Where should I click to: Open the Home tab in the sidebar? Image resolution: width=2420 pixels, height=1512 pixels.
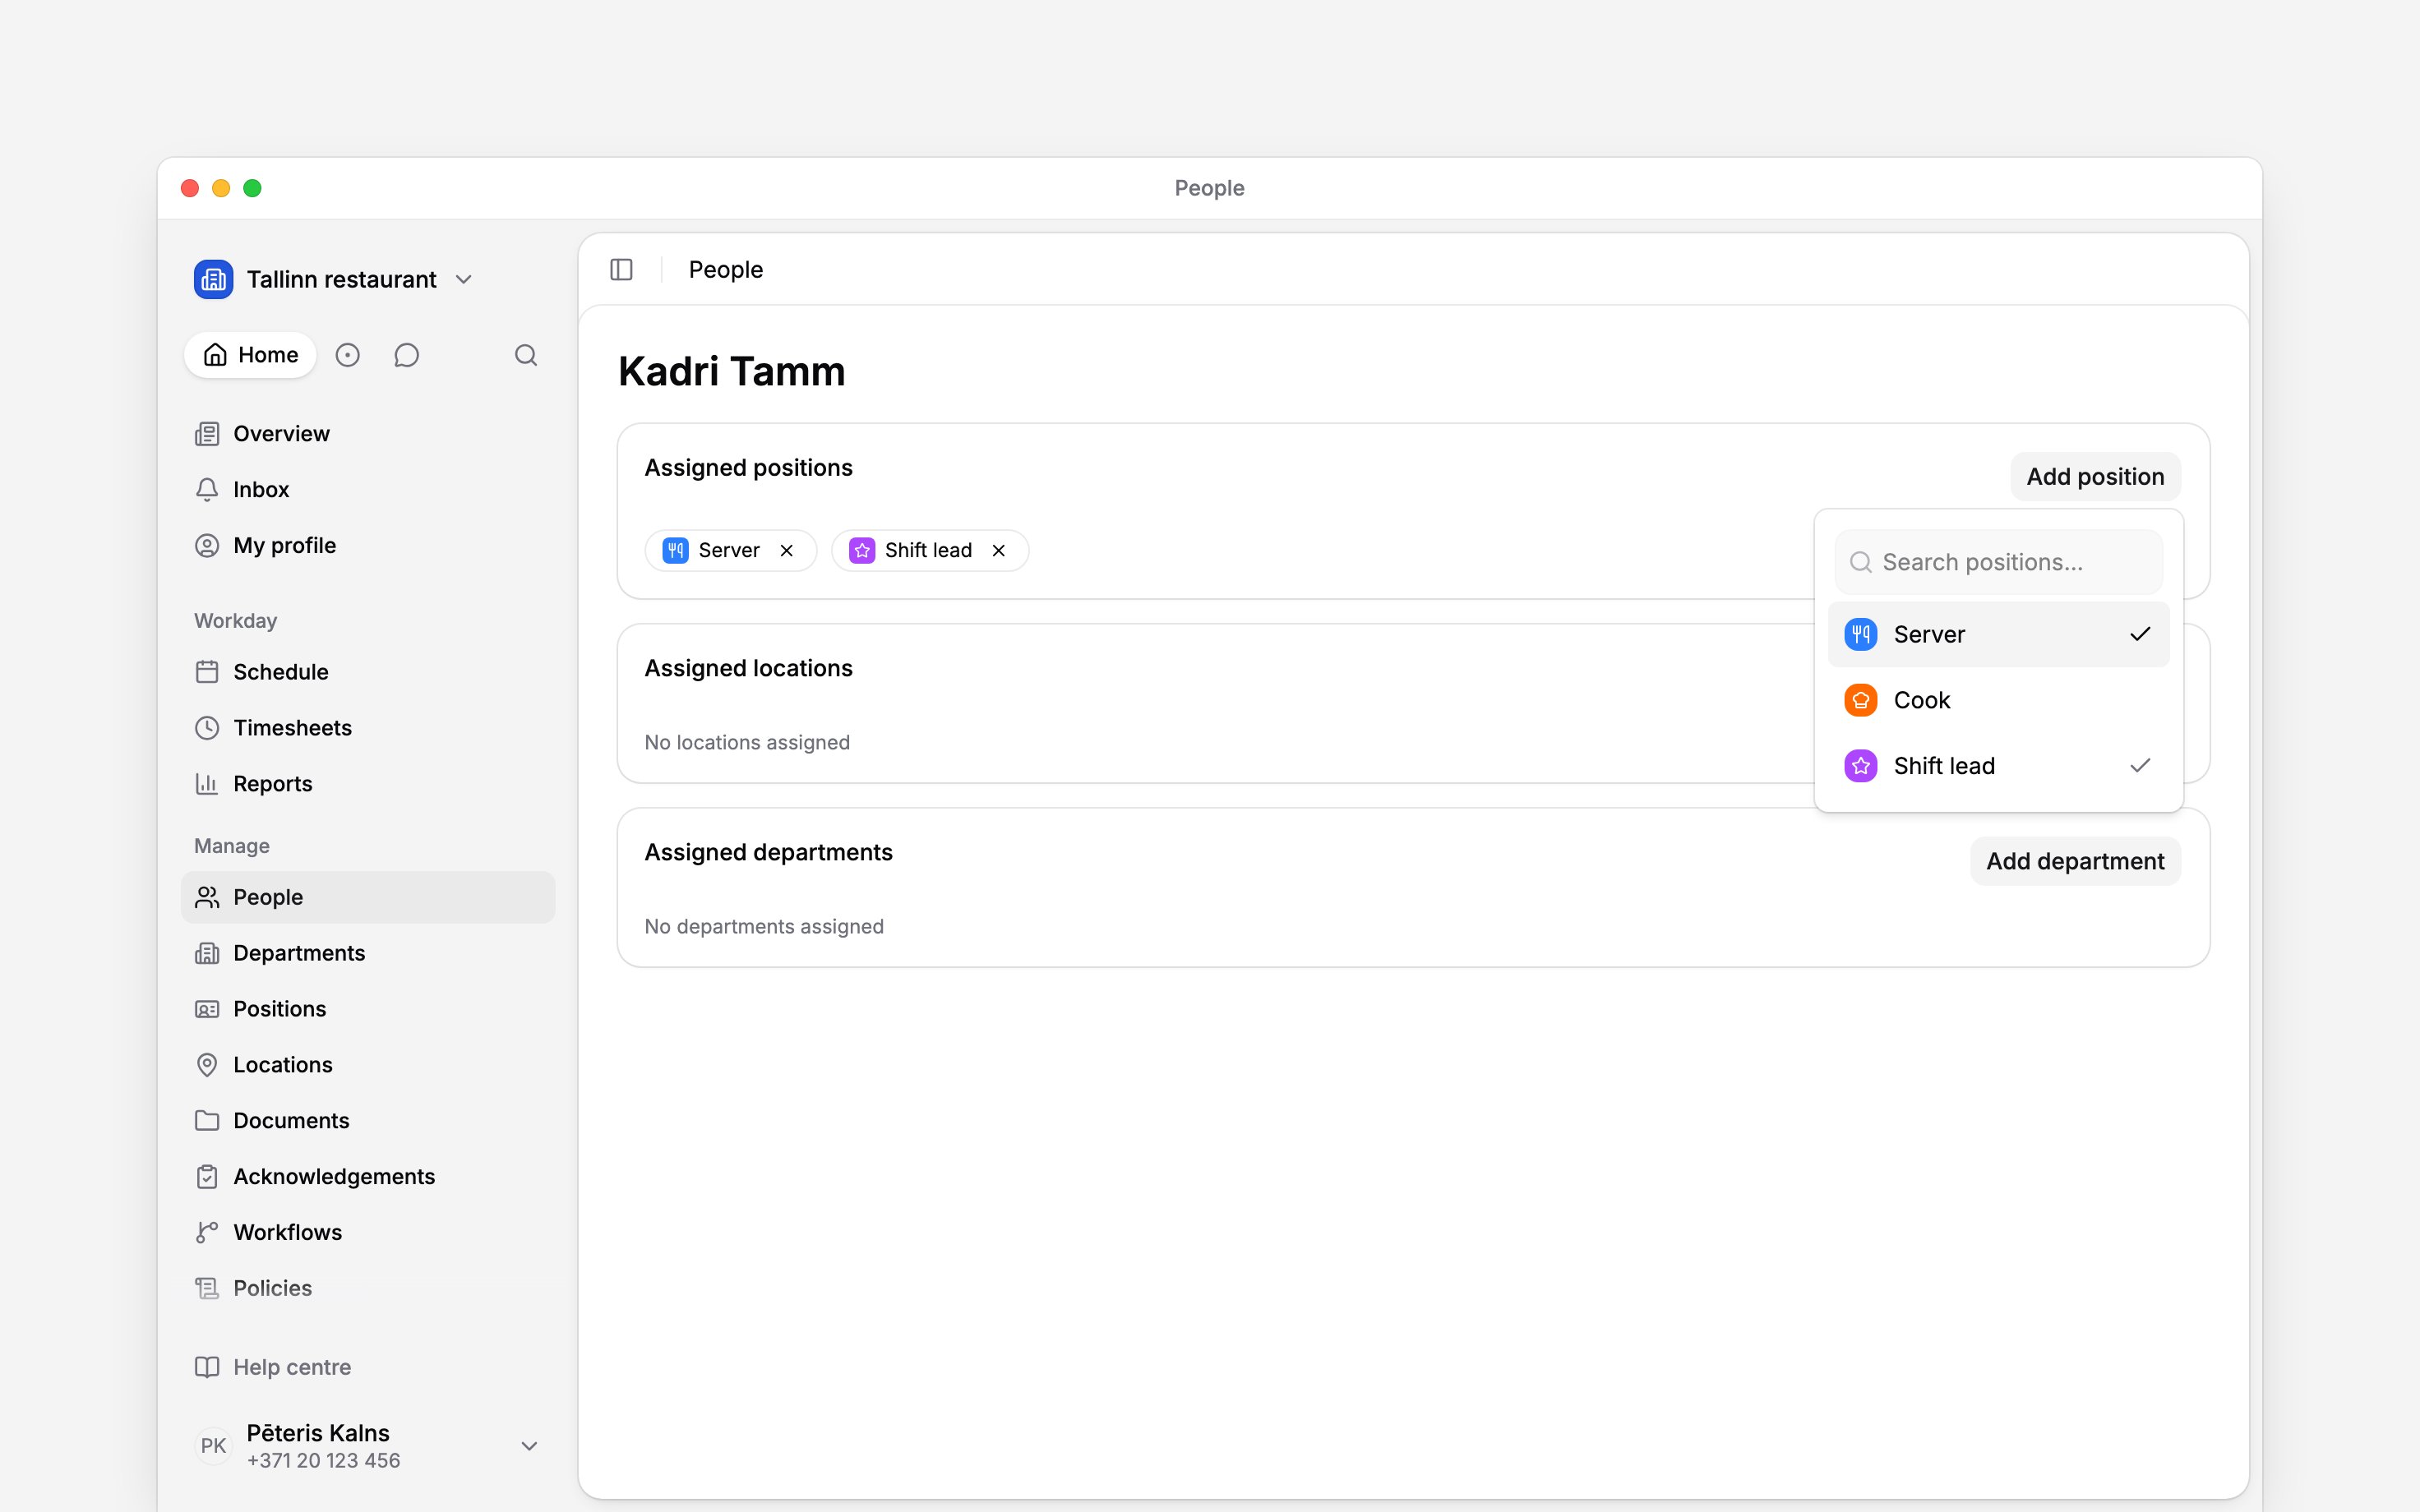click(250, 355)
